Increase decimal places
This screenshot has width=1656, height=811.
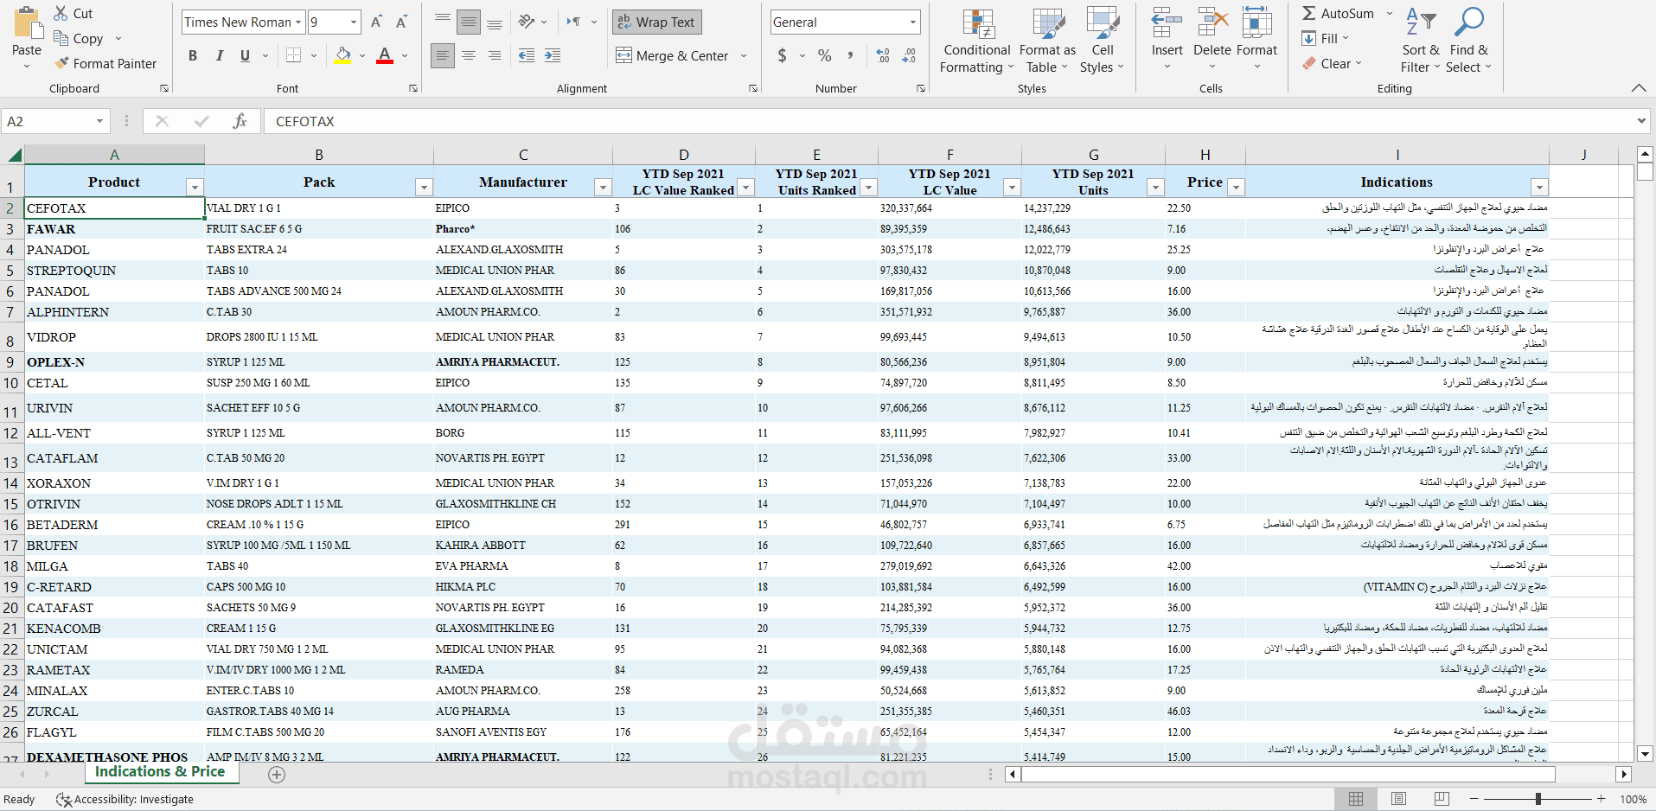pos(883,55)
